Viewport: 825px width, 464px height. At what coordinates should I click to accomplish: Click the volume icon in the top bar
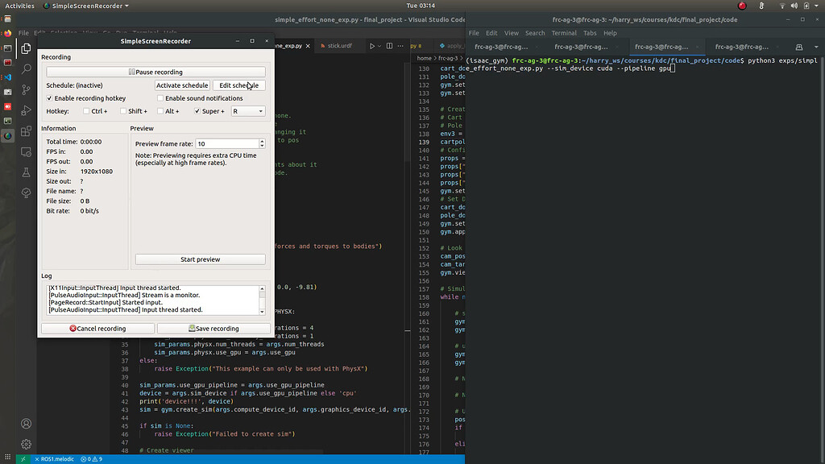tap(795, 5)
